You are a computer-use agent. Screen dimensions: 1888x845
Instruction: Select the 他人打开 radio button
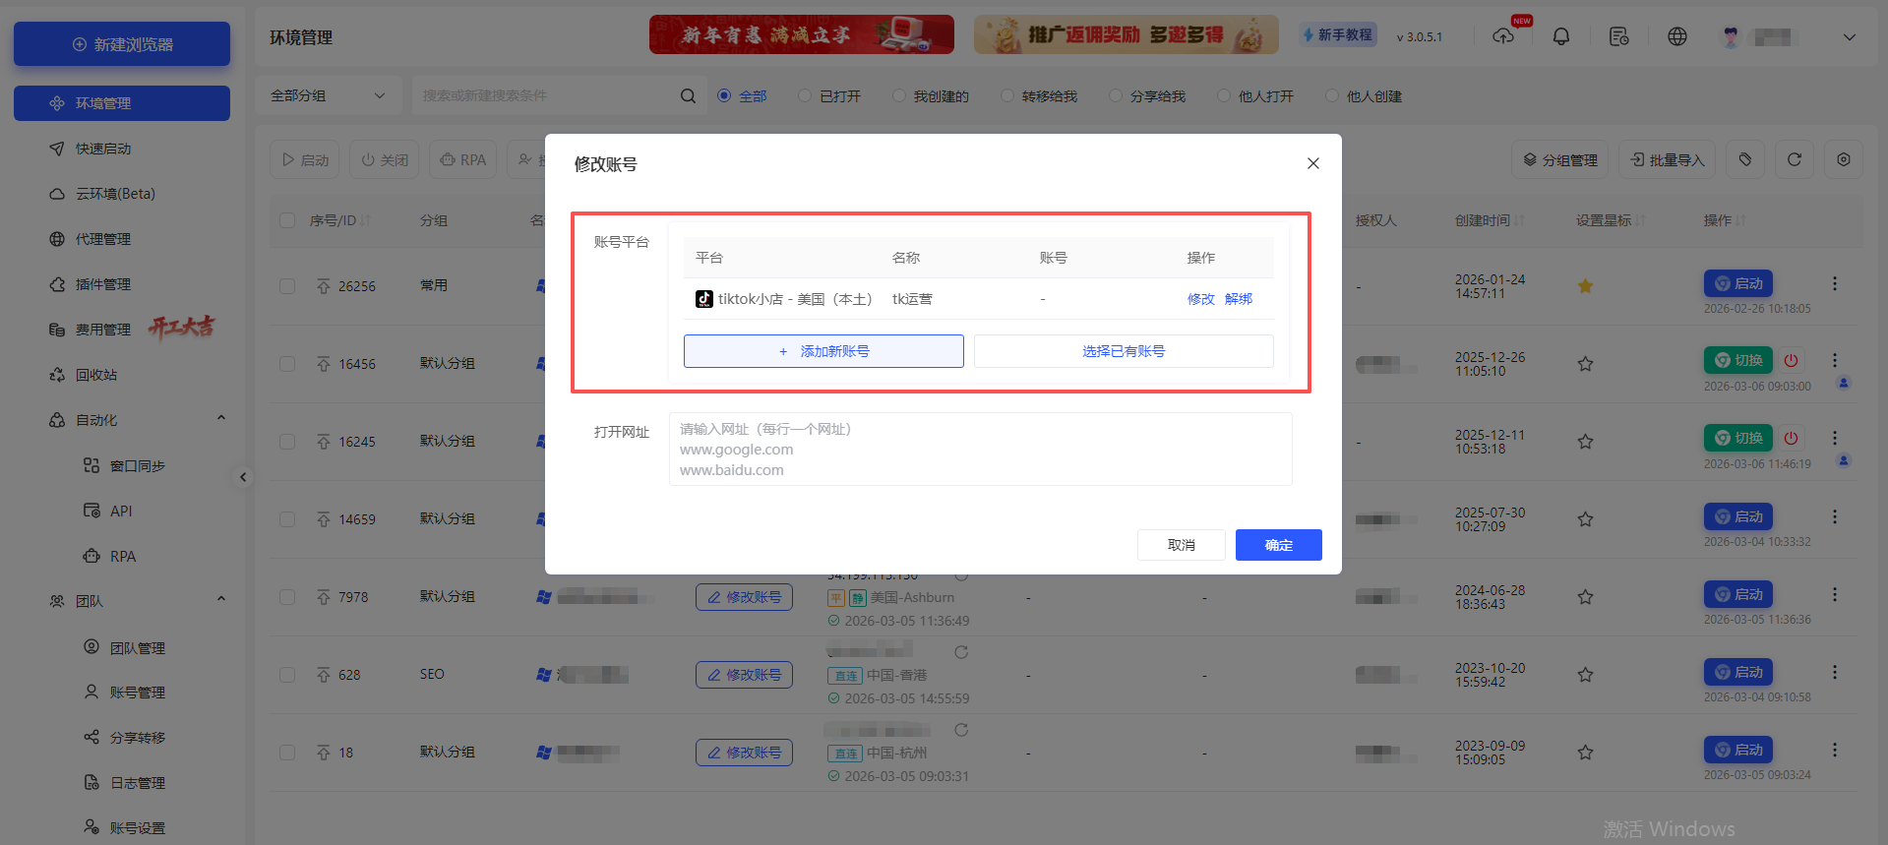1224,95
